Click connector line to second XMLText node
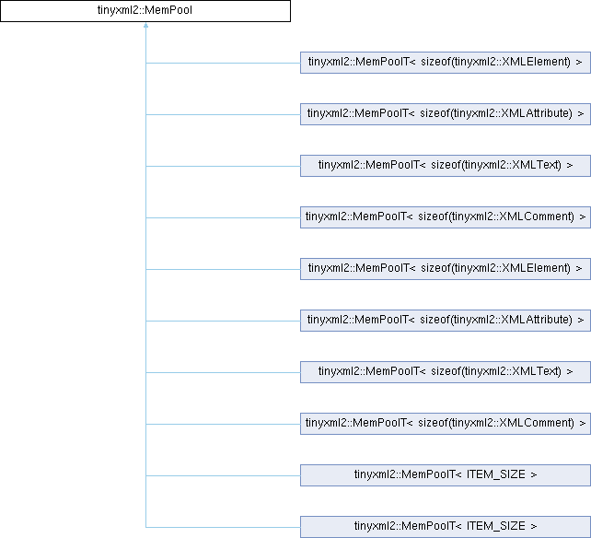 [223, 372]
